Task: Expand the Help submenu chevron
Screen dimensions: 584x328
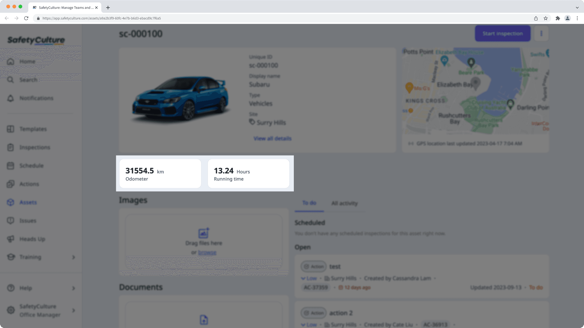Action: pyautogui.click(x=73, y=288)
